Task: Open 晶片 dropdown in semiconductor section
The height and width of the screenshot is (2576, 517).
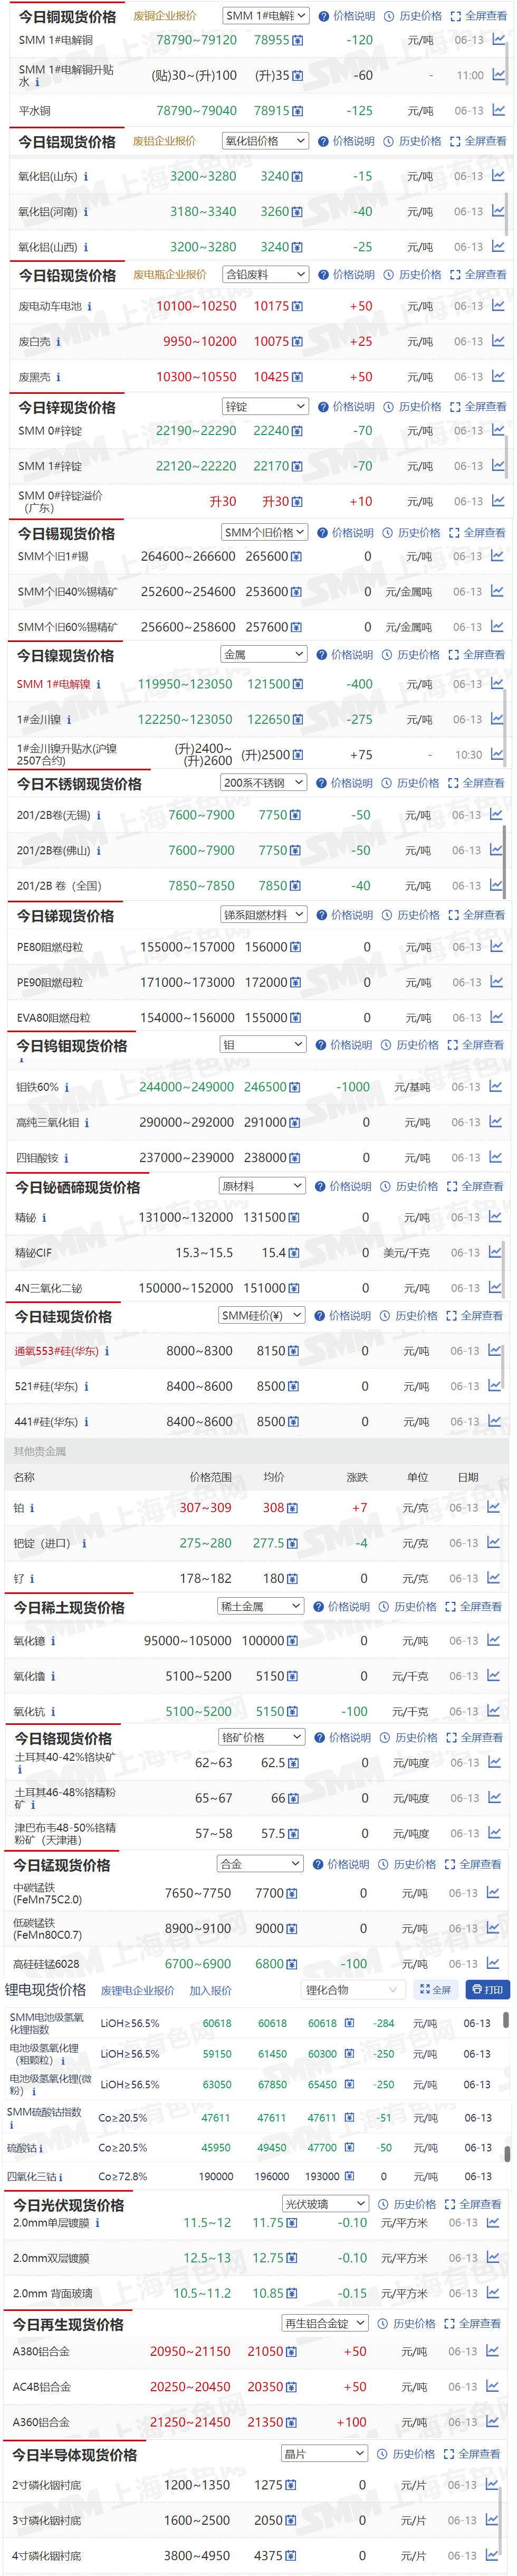Action: click(325, 2454)
